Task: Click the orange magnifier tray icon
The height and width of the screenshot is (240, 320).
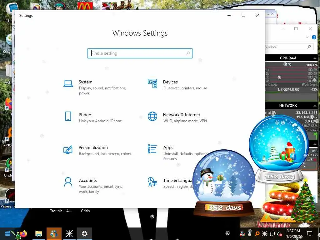Action: coord(257,233)
